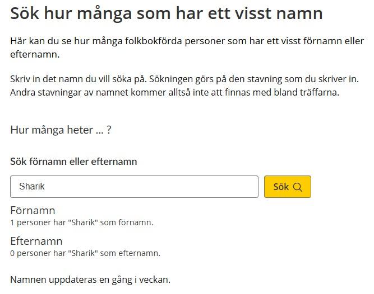The height and width of the screenshot is (294, 374).
Task: Click the magnifying glass icon in Sök button
Action: pyautogui.click(x=298, y=187)
